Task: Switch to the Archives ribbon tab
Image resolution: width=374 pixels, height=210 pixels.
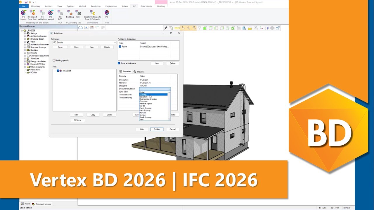Action: point(49,6)
